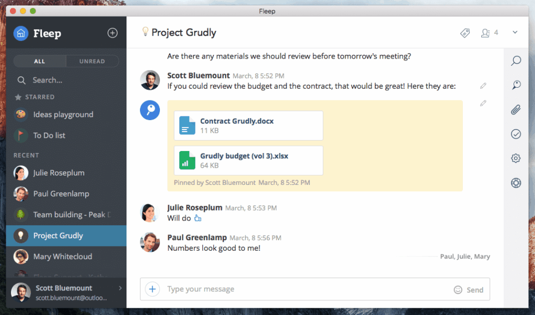Select the ALL conversations tab

[40, 61]
